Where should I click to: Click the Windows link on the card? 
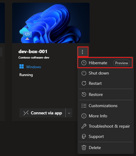tap(34, 67)
